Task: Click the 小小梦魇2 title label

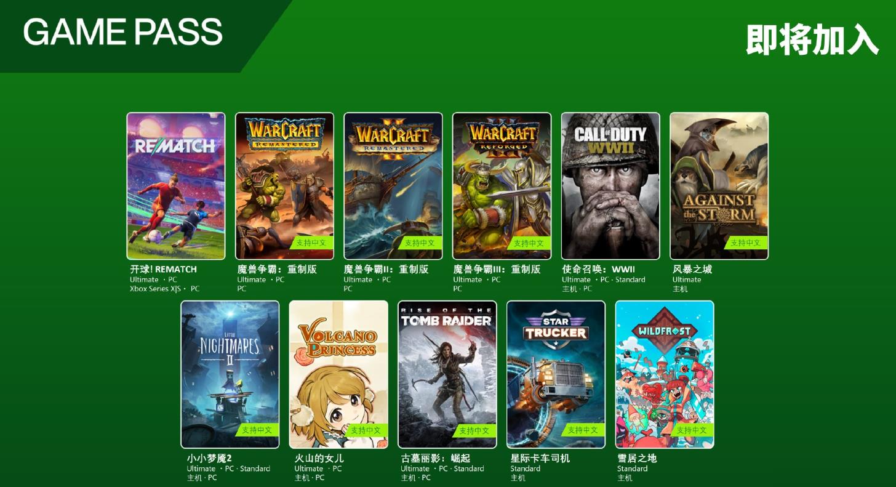Action: tap(209, 458)
